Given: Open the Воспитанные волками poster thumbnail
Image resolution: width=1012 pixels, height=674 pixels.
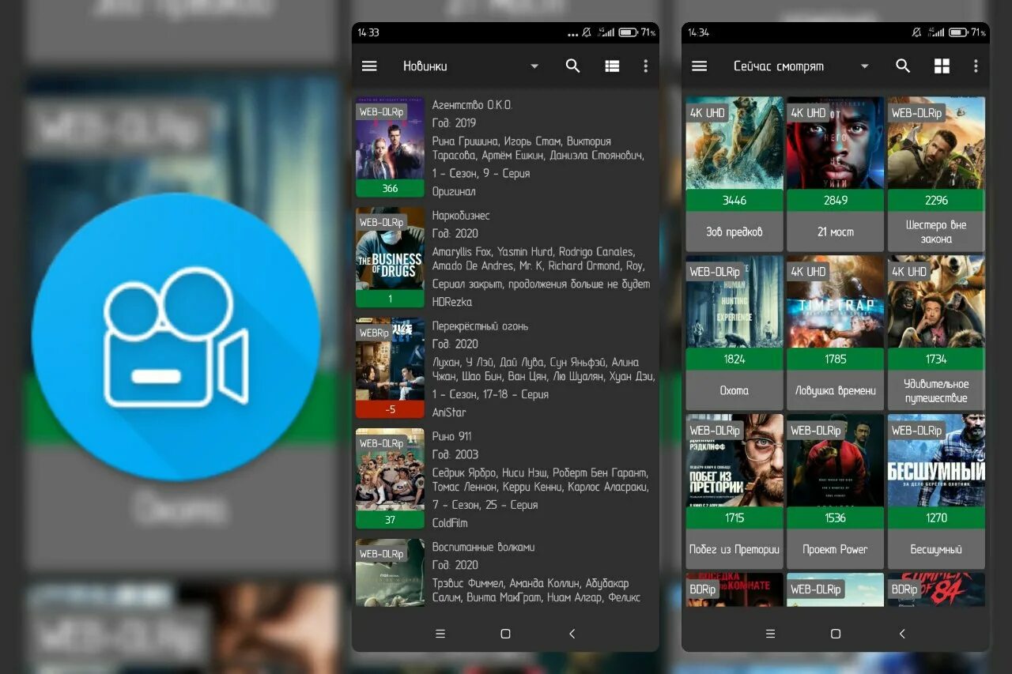Looking at the screenshot, I should click(390, 573).
